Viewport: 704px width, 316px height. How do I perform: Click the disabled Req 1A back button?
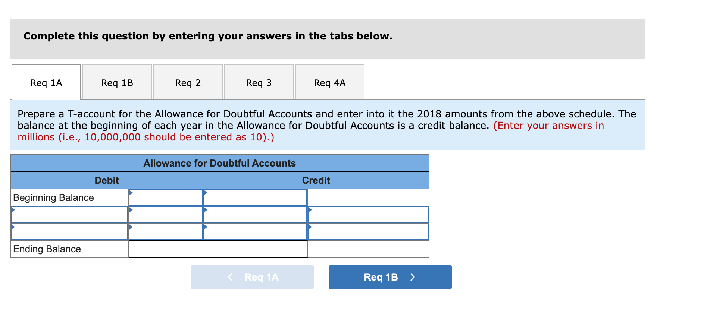(x=252, y=277)
